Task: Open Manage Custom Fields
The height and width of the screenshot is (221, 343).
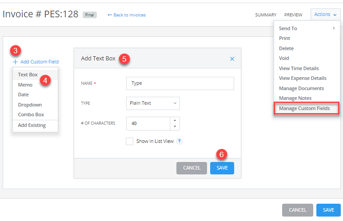Action: pos(307,108)
